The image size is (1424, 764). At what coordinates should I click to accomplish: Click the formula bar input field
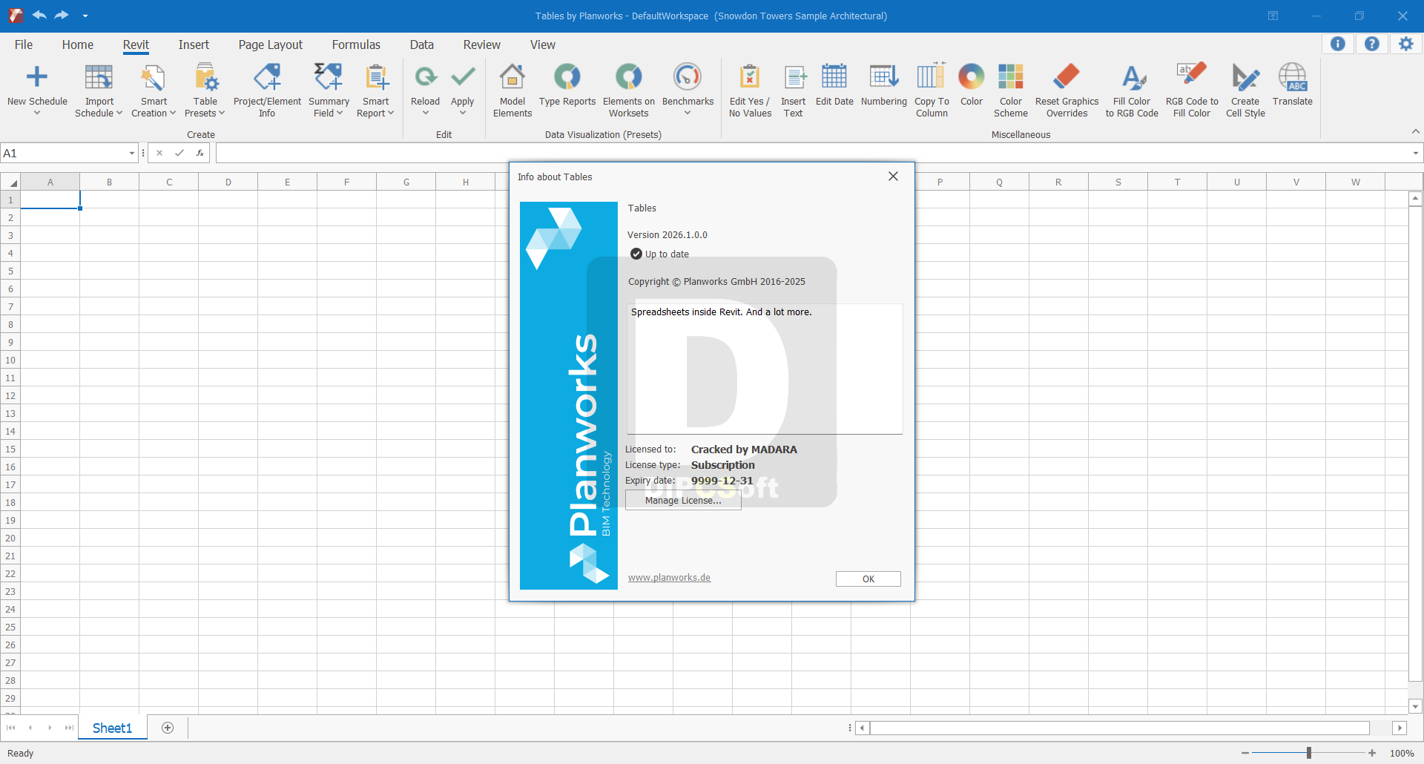pos(812,154)
